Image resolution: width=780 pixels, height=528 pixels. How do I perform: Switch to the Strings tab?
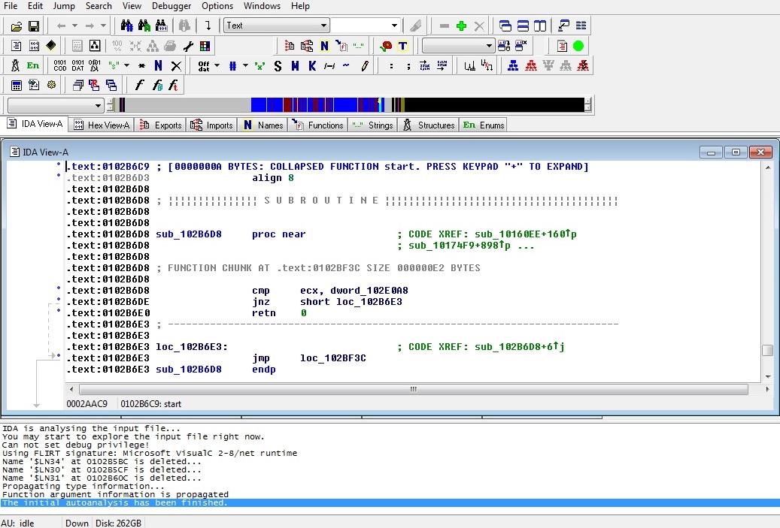373,125
